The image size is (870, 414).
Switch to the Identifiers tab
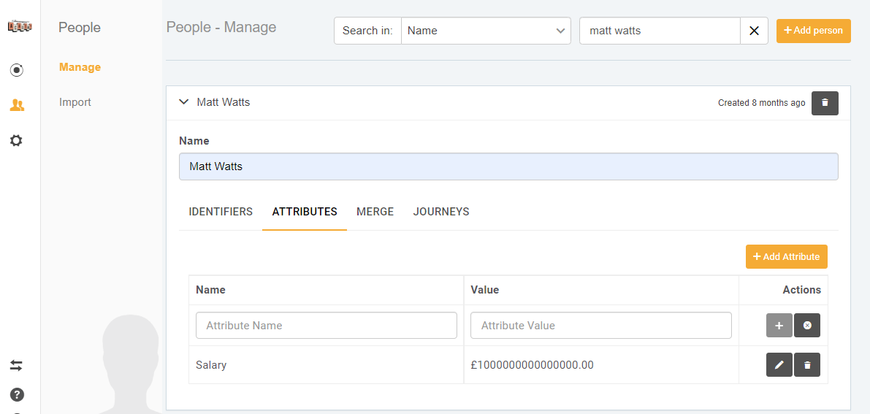pos(221,212)
